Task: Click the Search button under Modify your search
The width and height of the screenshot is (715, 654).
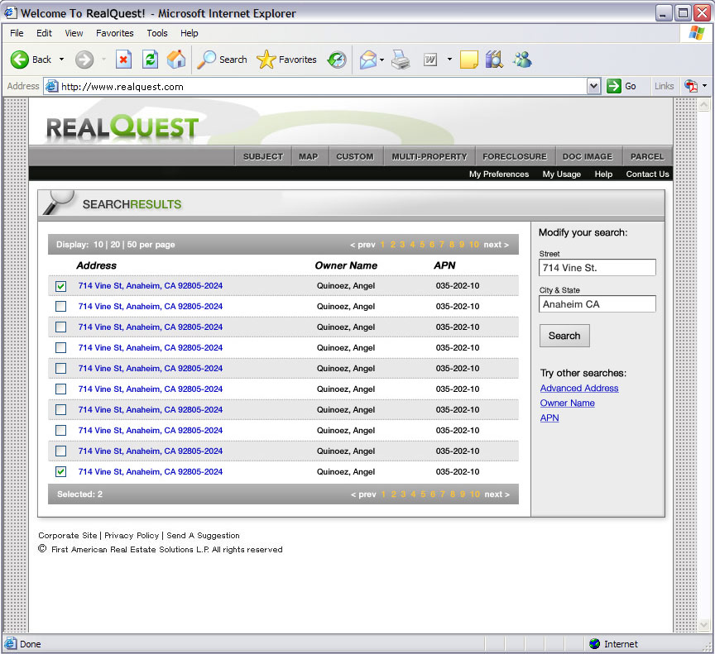Action: (564, 336)
